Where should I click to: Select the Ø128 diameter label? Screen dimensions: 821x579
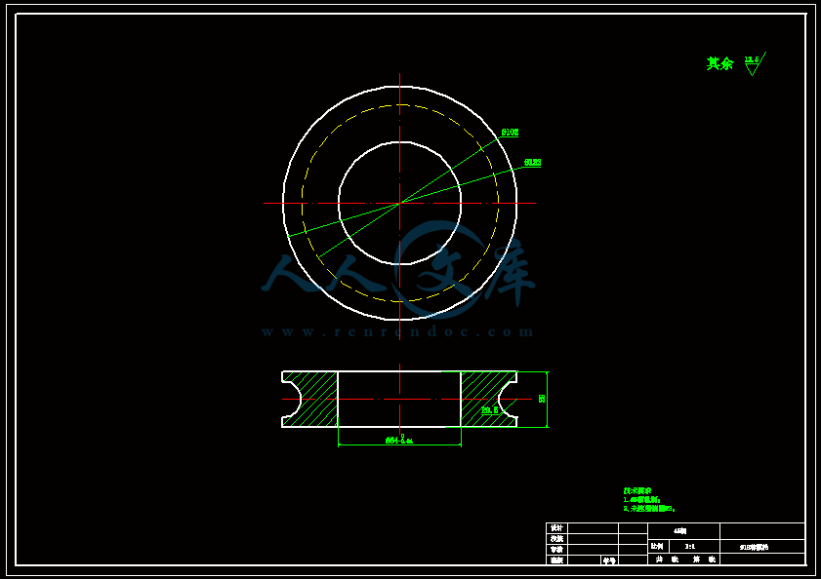pyautogui.click(x=532, y=162)
